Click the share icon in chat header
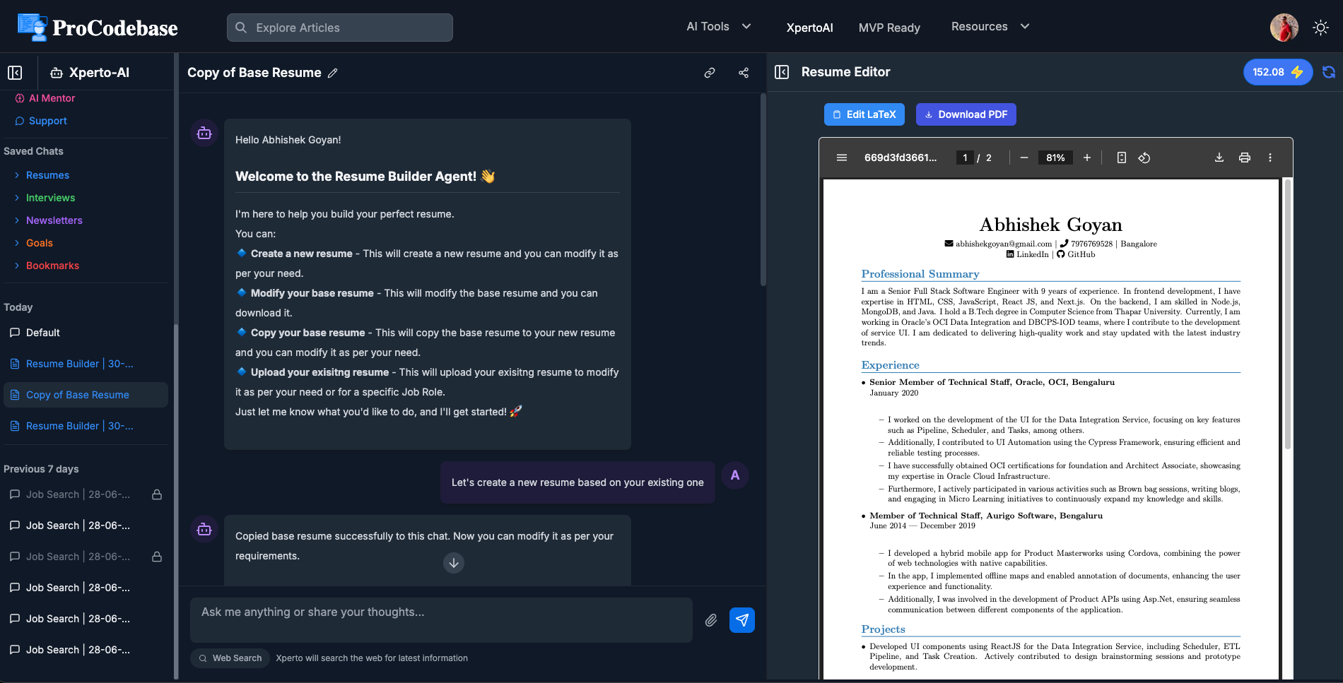The width and height of the screenshot is (1343, 683). pyautogui.click(x=744, y=73)
